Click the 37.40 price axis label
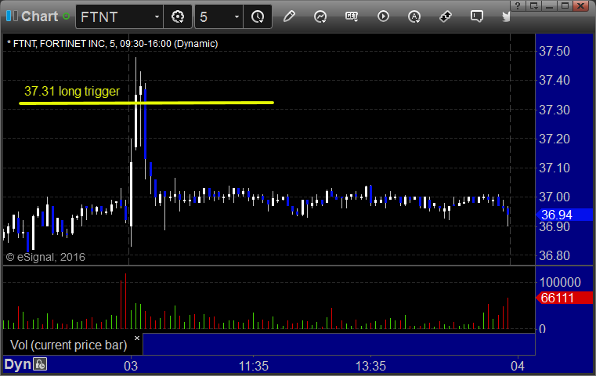This screenshot has height=376, width=596. [x=554, y=80]
